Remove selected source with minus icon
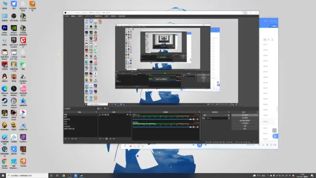Viewport: 316px width, 178px height. pyautogui.click(x=103, y=139)
